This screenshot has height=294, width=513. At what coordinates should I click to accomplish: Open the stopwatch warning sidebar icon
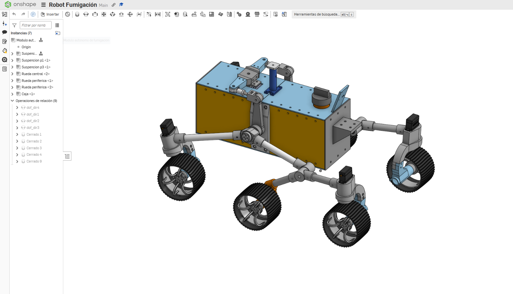point(5,51)
